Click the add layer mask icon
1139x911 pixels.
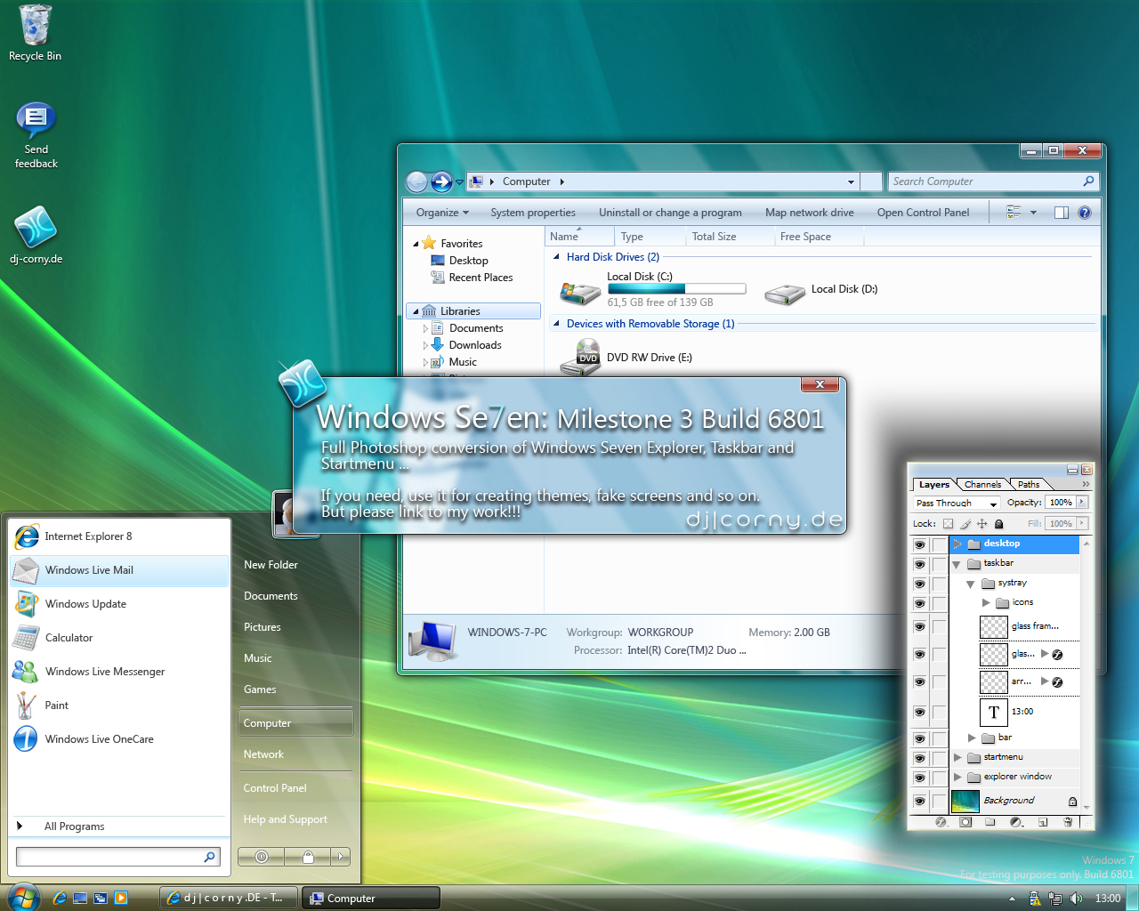coord(965,822)
